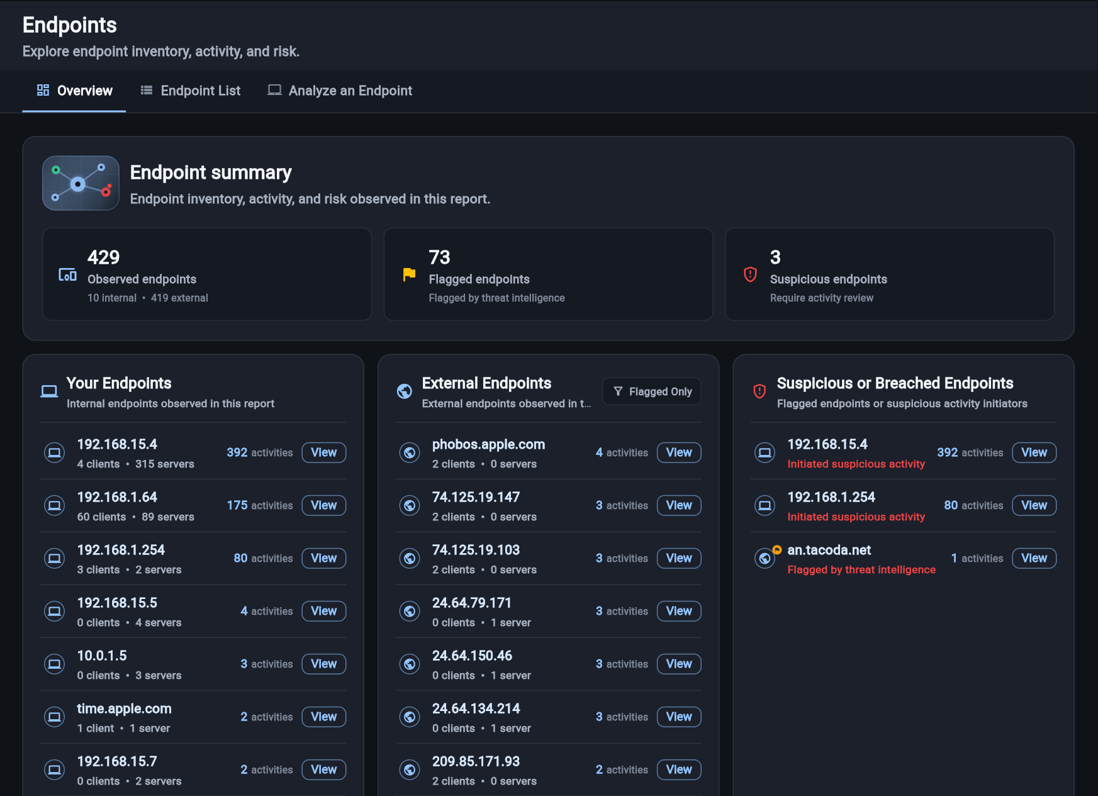Click Initiated suspicious activity under 192.168.15.4
The width and height of the screenshot is (1098, 796).
coord(856,464)
